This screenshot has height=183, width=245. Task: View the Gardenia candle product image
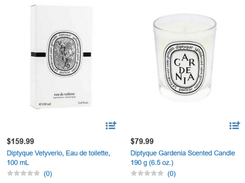tap(185, 58)
